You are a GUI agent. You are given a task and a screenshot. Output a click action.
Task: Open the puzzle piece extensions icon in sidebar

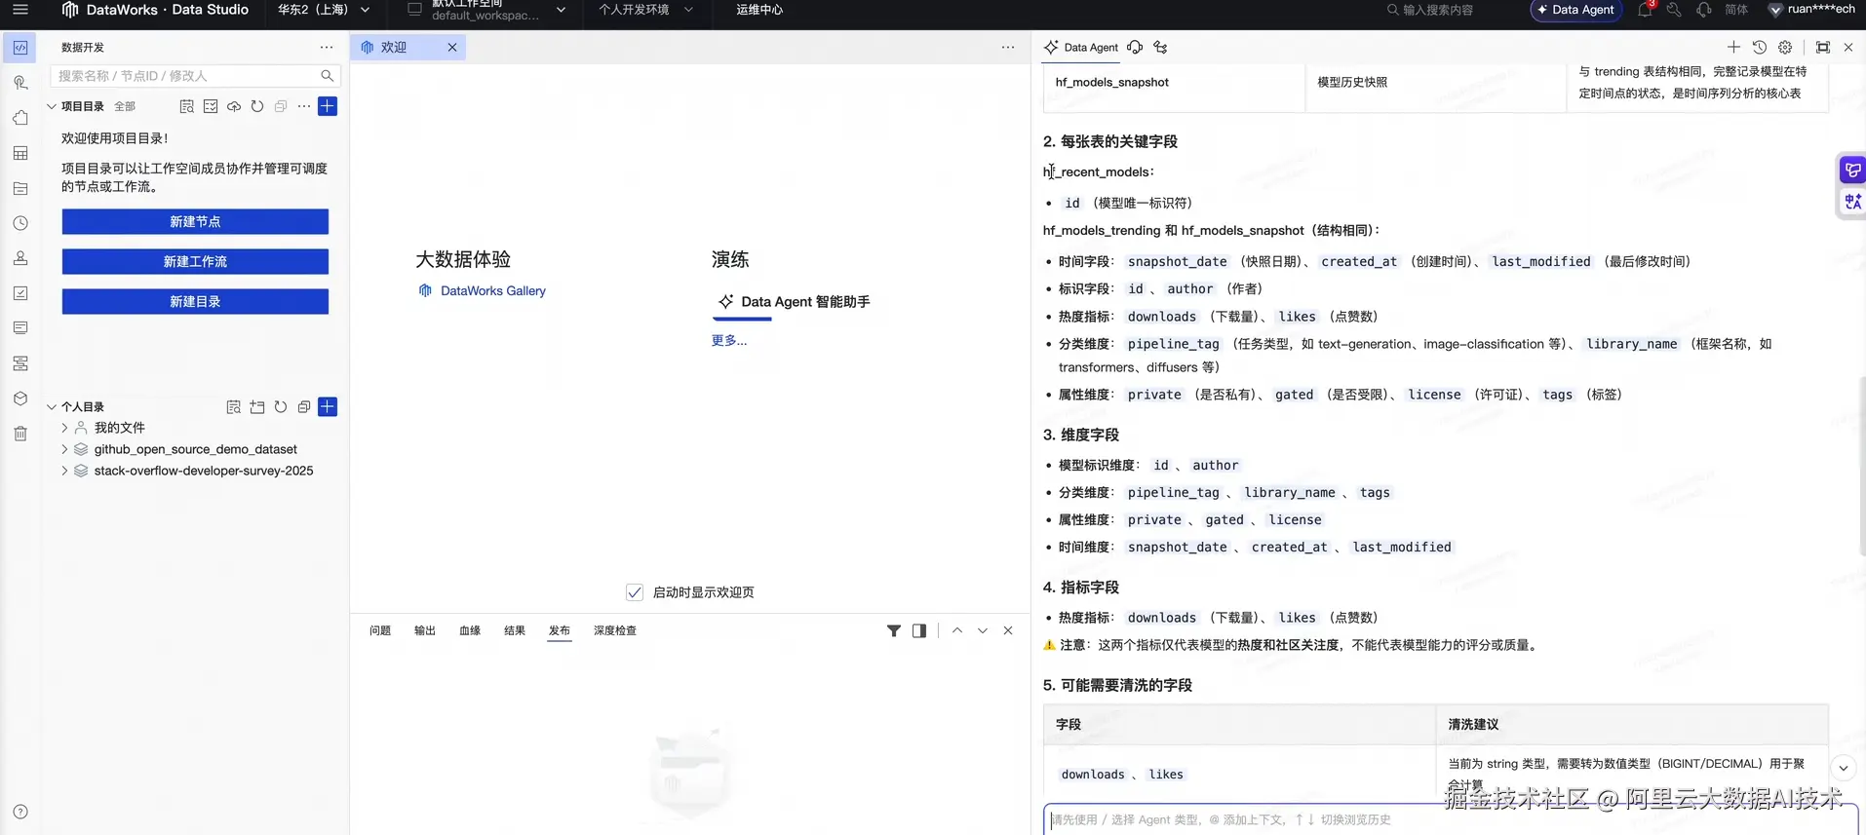tap(20, 118)
